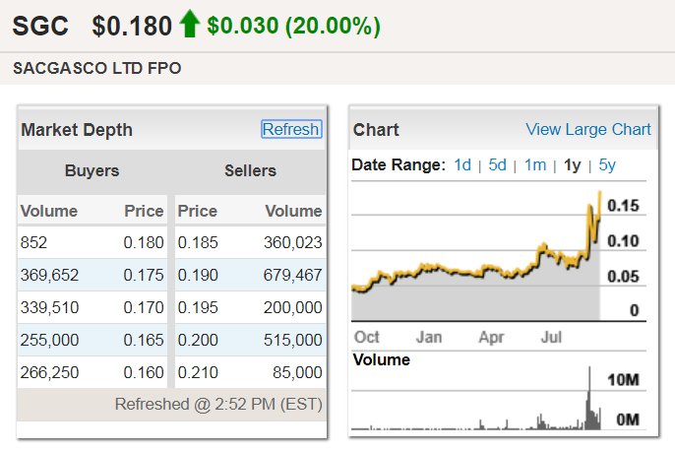Click buyer price 0.180
The height and width of the screenshot is (451, 675).
pos(144,242)
